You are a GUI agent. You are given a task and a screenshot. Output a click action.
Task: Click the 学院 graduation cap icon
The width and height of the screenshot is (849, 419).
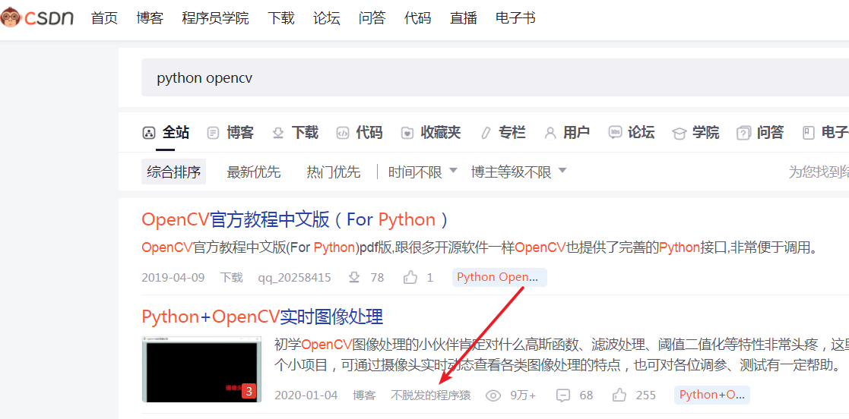coord(679,133)
